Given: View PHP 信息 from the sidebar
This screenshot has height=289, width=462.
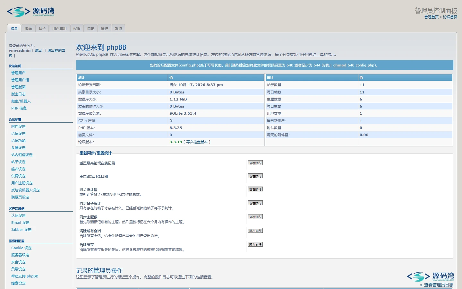Looking at the screenshot, I should click(x=19, y=108).
